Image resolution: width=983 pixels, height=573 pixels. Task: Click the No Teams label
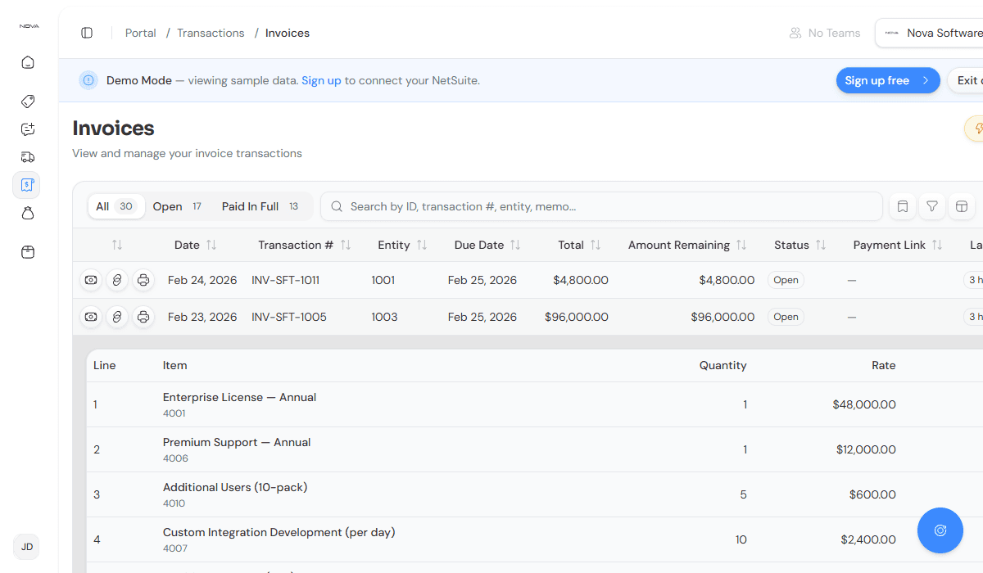coord(834,33)
